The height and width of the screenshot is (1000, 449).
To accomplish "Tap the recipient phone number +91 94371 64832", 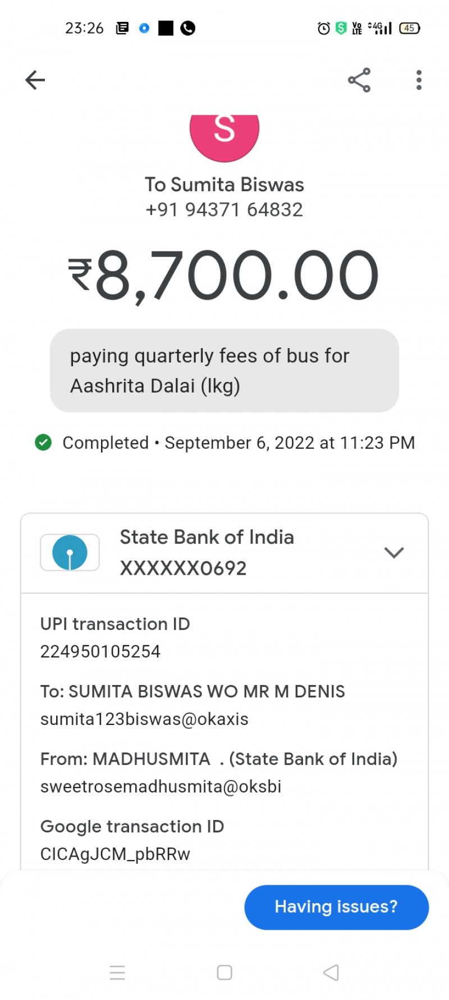I will pyautogui.click(x=224, y=210).
